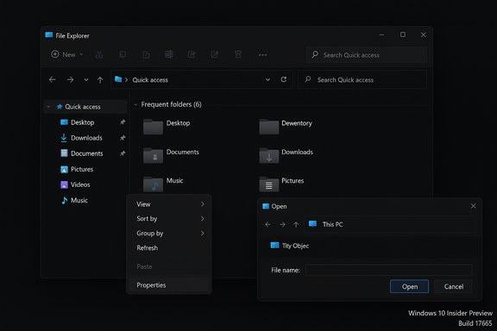Select Music in the navigation sidebar

[79, 200]
